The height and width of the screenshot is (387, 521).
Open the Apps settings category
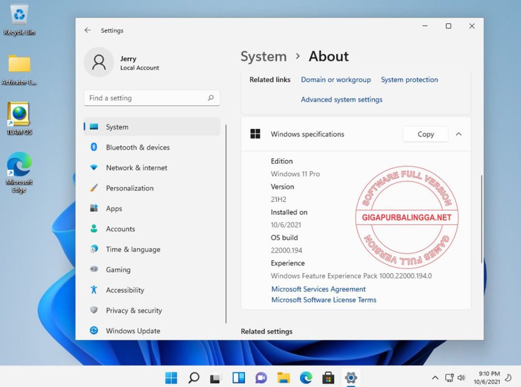coord(152,209)
